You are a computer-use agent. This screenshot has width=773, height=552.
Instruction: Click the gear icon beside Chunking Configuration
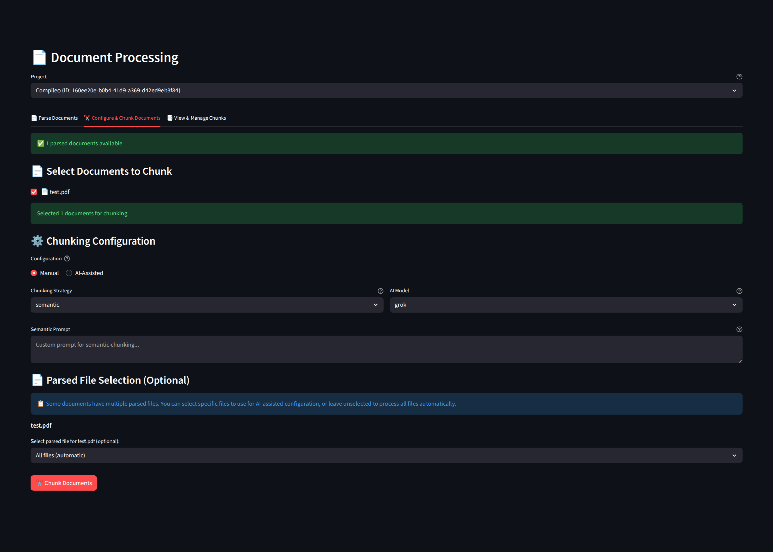point(37,241)
